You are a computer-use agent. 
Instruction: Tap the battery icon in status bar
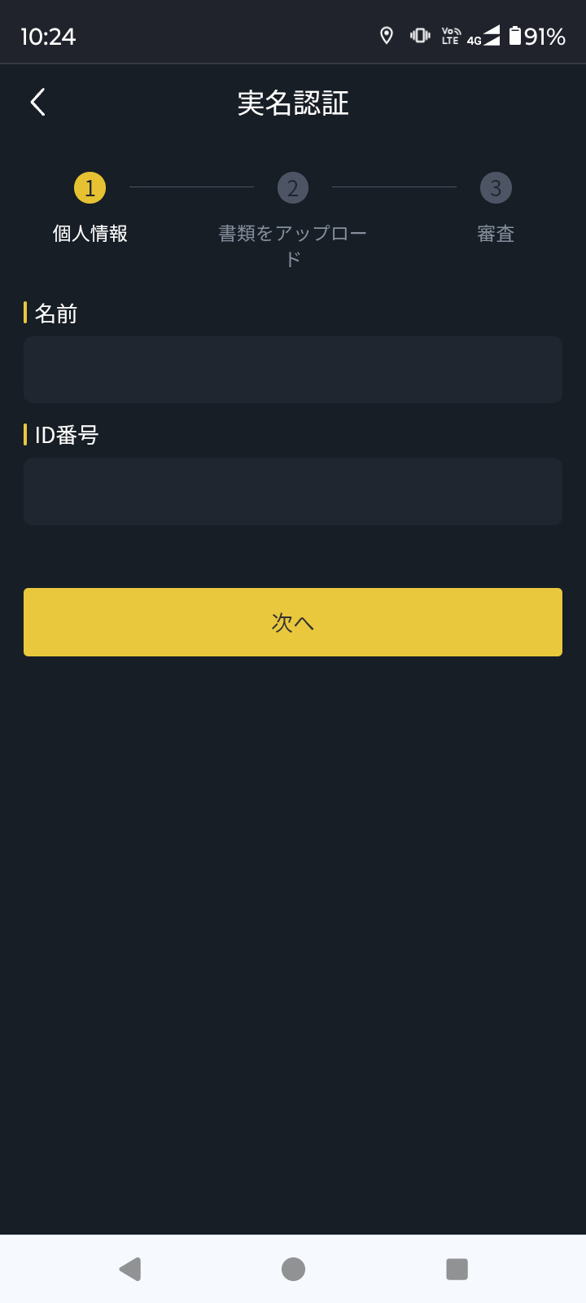click(515, 36)
